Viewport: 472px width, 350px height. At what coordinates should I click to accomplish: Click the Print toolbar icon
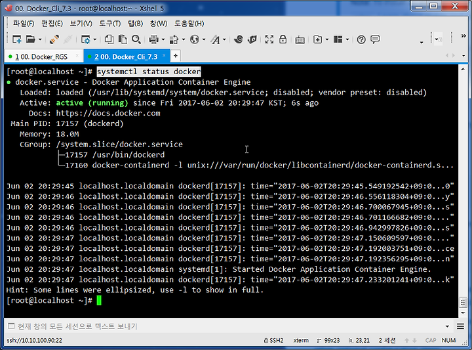[x=154, y=39]
